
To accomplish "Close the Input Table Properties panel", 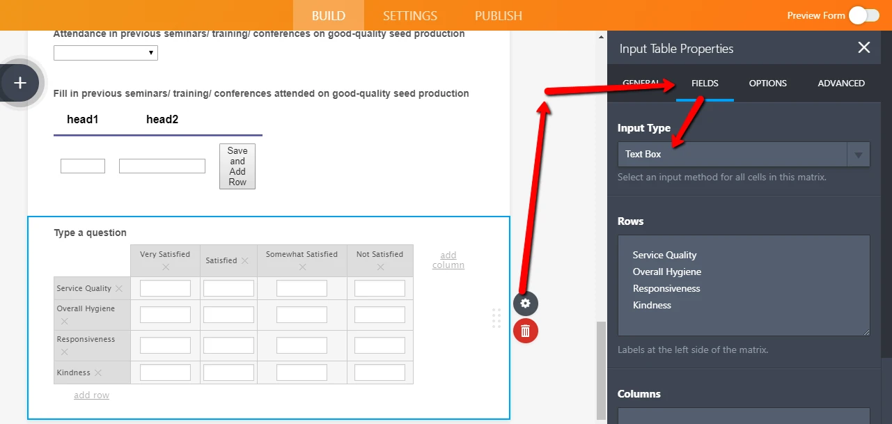I will click(863, 47).
